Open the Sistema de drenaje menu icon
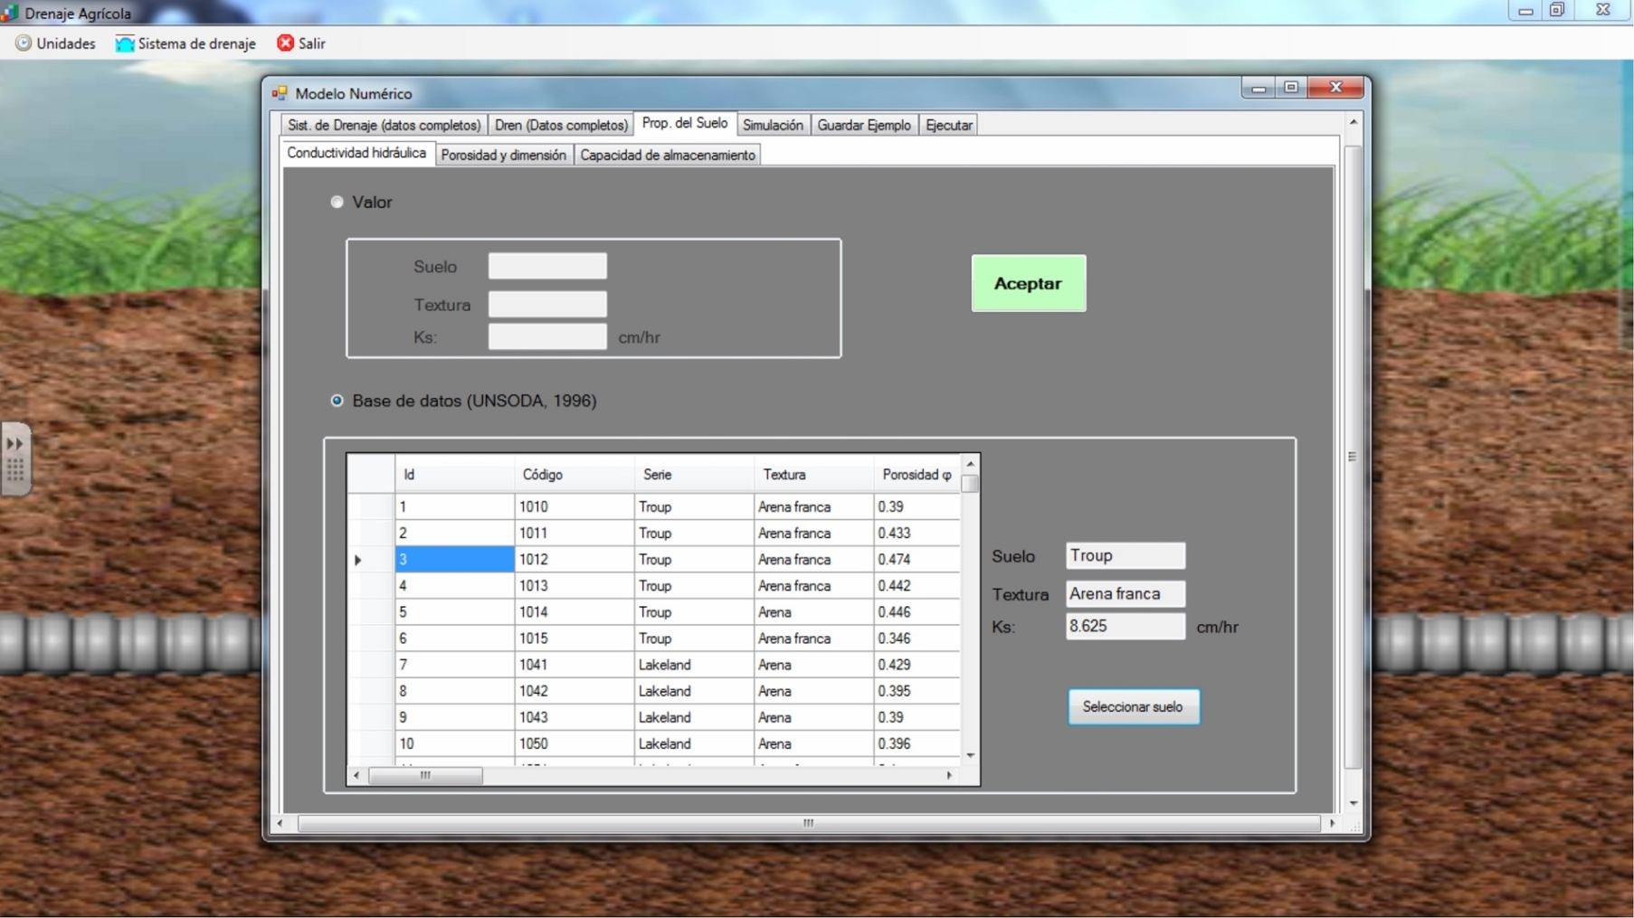Image resolution: width=1634 pixels, height=918 pixels. click(x=125, y=43)
